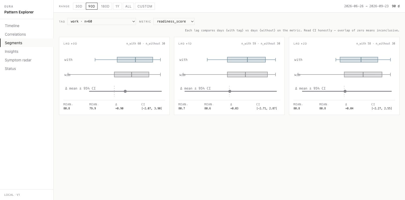Set the range to 1Y
This screenshot has width=405, height=200.
[117, 6]
